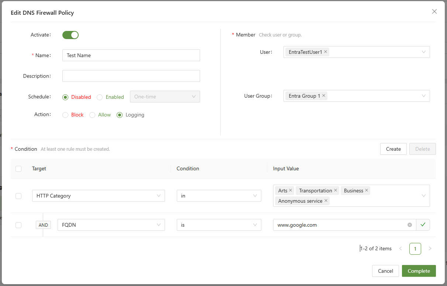447x286 pixels.
Task: Remove the Anonymous service category tag
Action: [326, 201]
